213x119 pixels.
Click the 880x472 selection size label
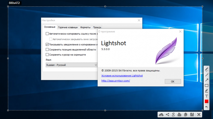click(14, 3)
